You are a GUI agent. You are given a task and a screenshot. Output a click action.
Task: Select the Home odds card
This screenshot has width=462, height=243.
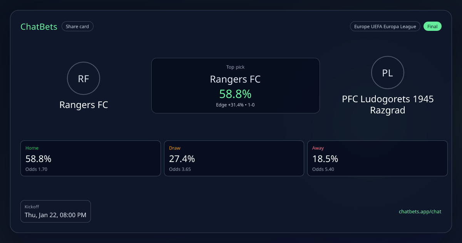pos(90,158)
